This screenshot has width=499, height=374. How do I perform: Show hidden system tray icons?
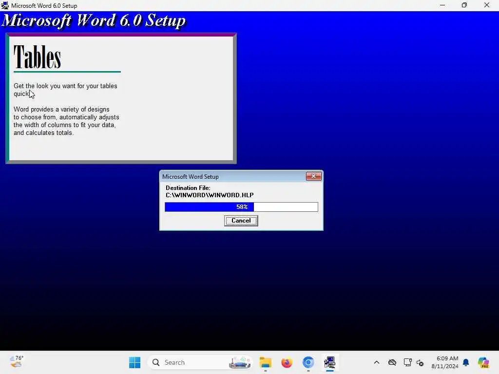tap(377, 362)
